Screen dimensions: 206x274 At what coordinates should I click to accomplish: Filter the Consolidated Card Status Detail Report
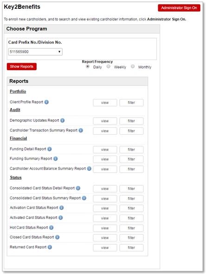coord(131,189)
